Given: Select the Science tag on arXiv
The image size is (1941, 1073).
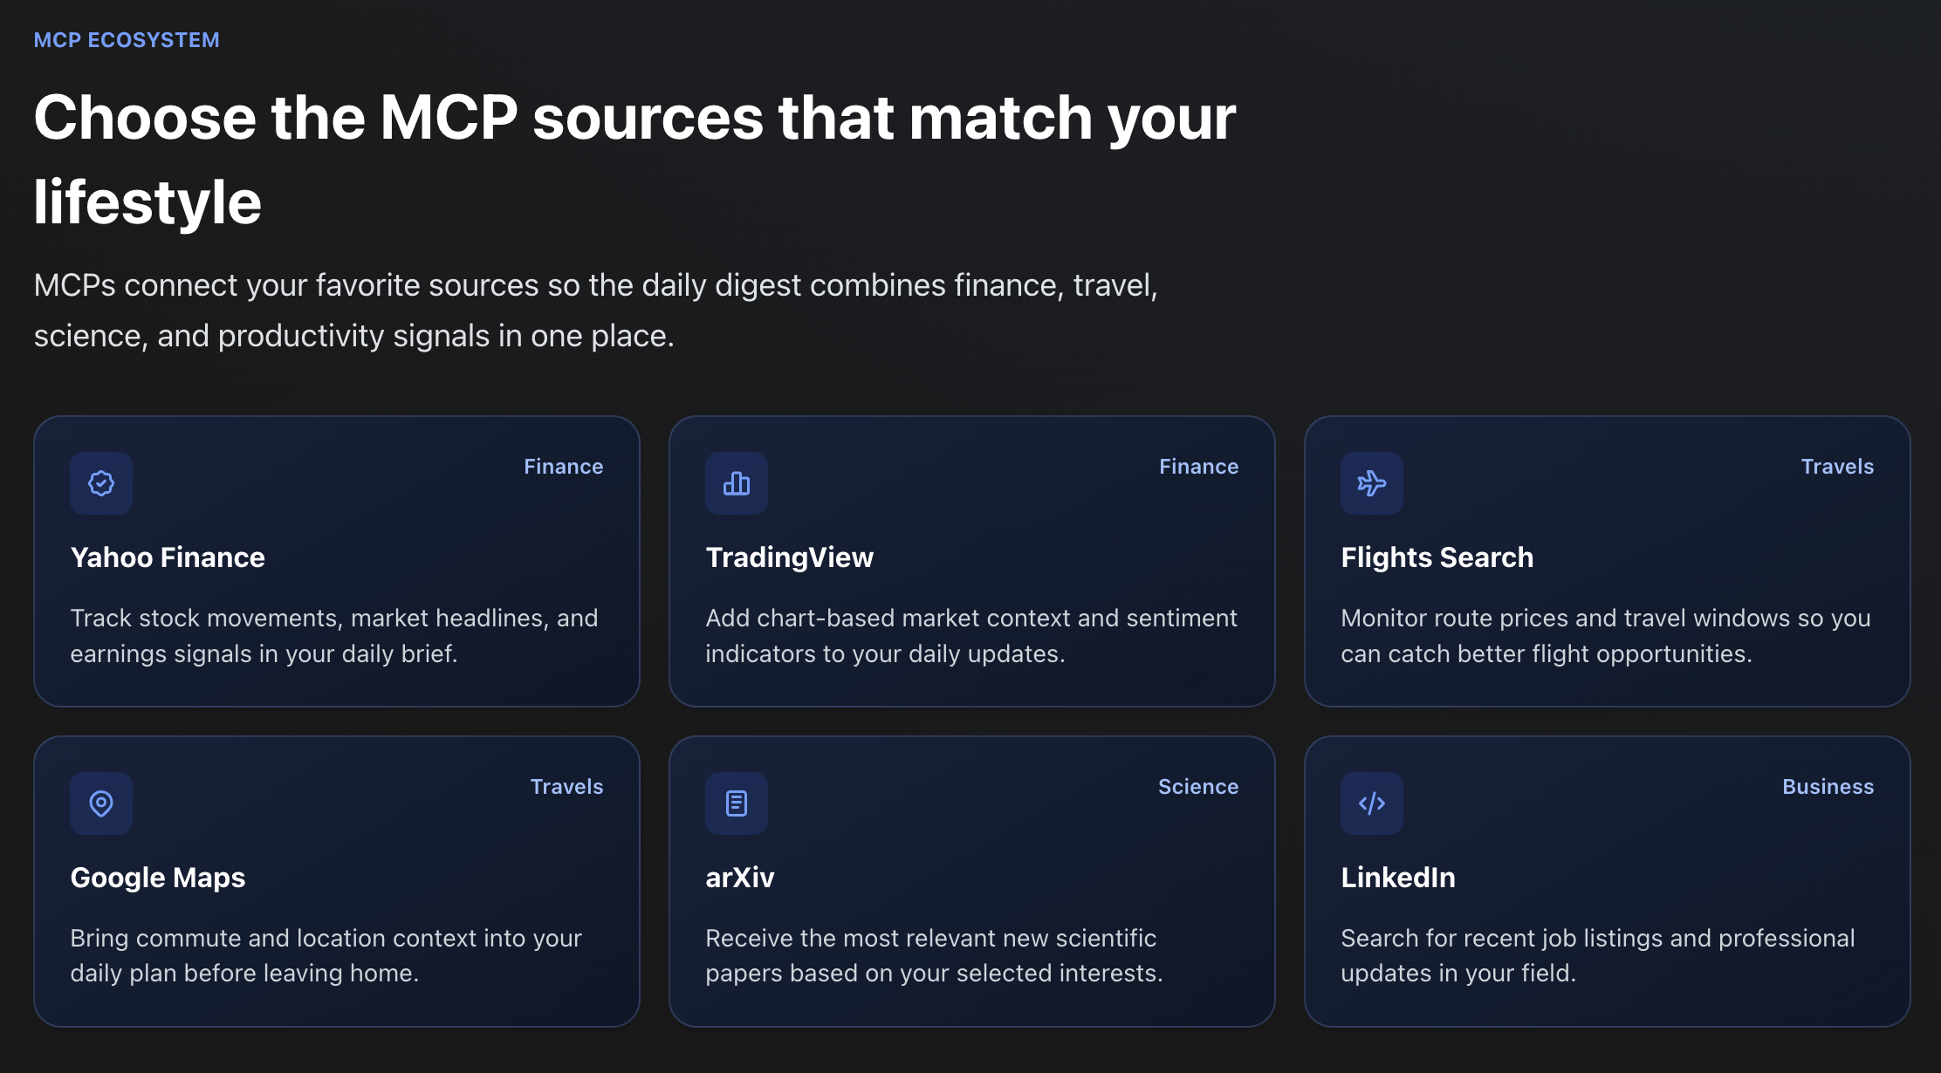Looking at the screenshot, I should (1197, 786).
